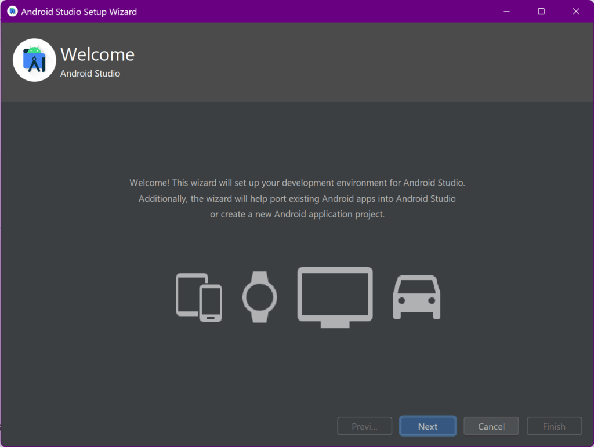Click the disabled Previous button
Screen dimensions: 594x447
click(x=364, y=426)
